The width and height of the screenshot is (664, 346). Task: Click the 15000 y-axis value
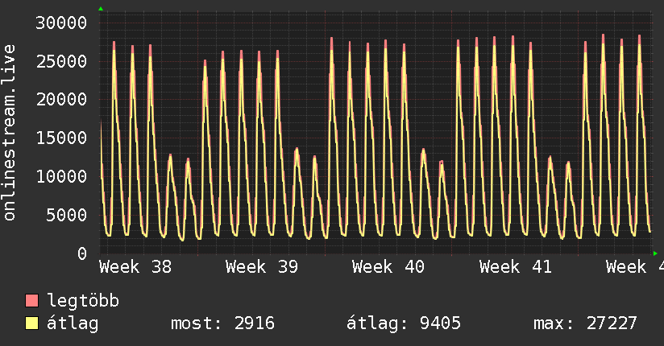[61, 138]
